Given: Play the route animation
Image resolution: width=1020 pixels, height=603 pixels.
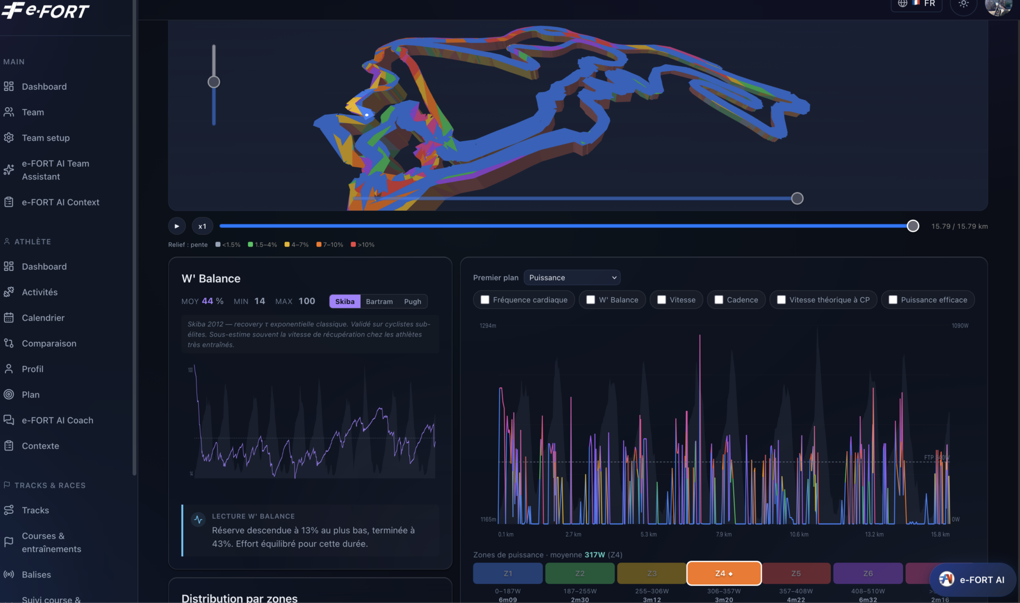Looking at the screenshot, I should point(177,226).
